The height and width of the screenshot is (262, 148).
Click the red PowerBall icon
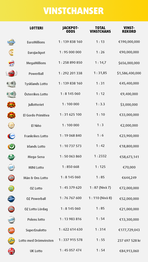pos(11,73)
